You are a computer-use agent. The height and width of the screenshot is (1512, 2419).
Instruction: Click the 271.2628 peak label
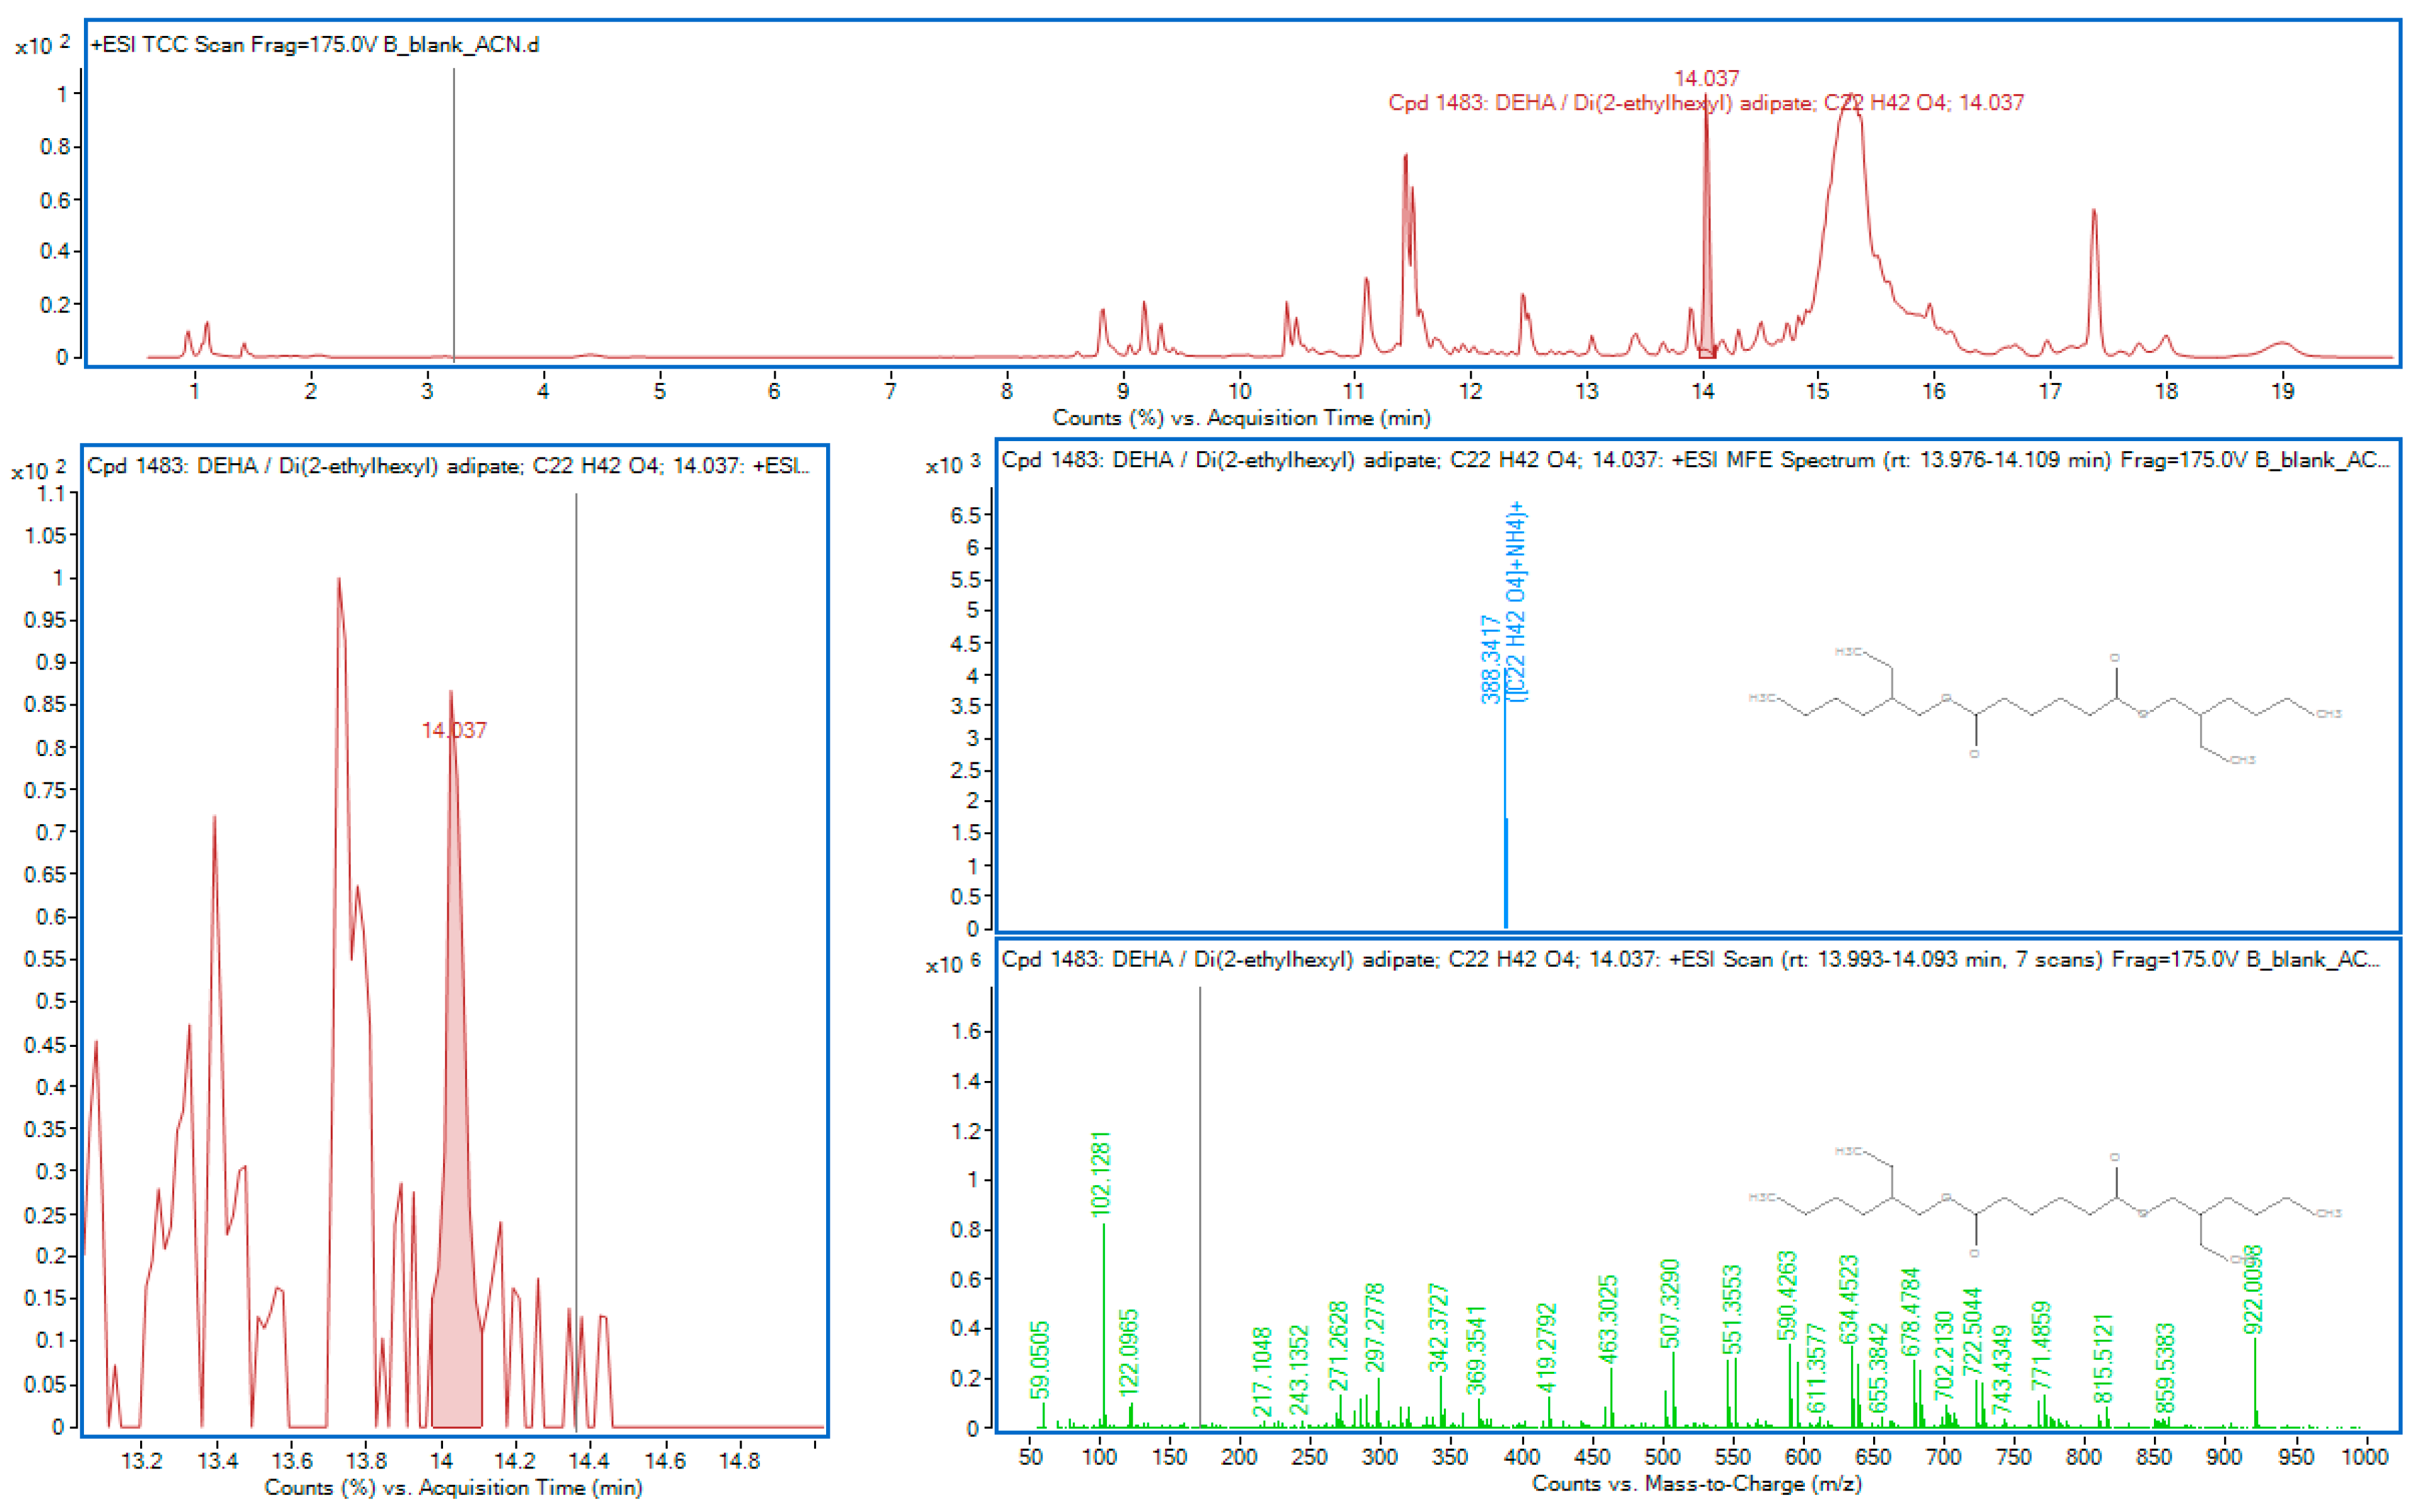(1338, 1345)
